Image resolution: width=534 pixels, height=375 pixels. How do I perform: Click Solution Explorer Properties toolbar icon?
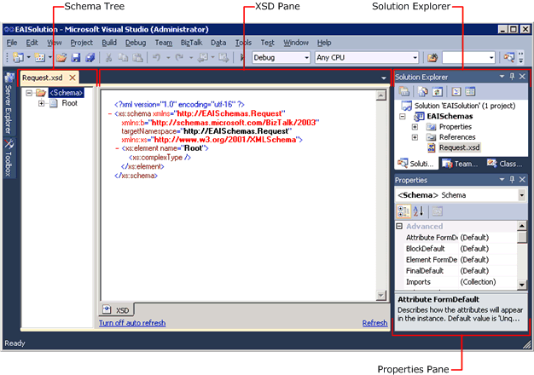tap(403, 91)
